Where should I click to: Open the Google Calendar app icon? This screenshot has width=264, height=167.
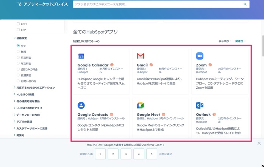pos(81,56)
